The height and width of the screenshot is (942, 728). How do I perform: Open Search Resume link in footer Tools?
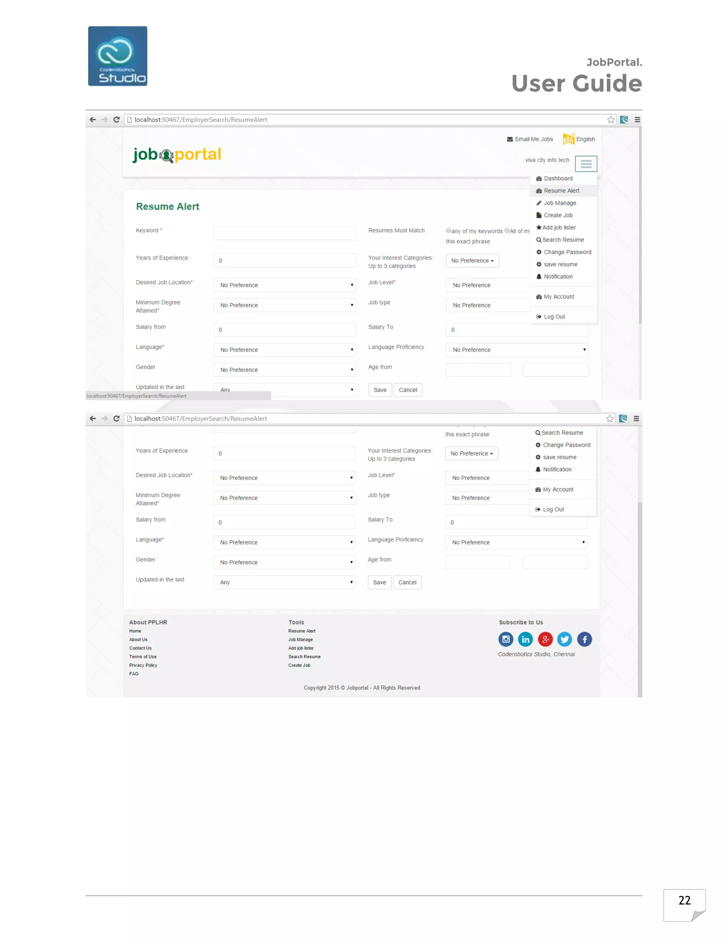tap(305, 657)
